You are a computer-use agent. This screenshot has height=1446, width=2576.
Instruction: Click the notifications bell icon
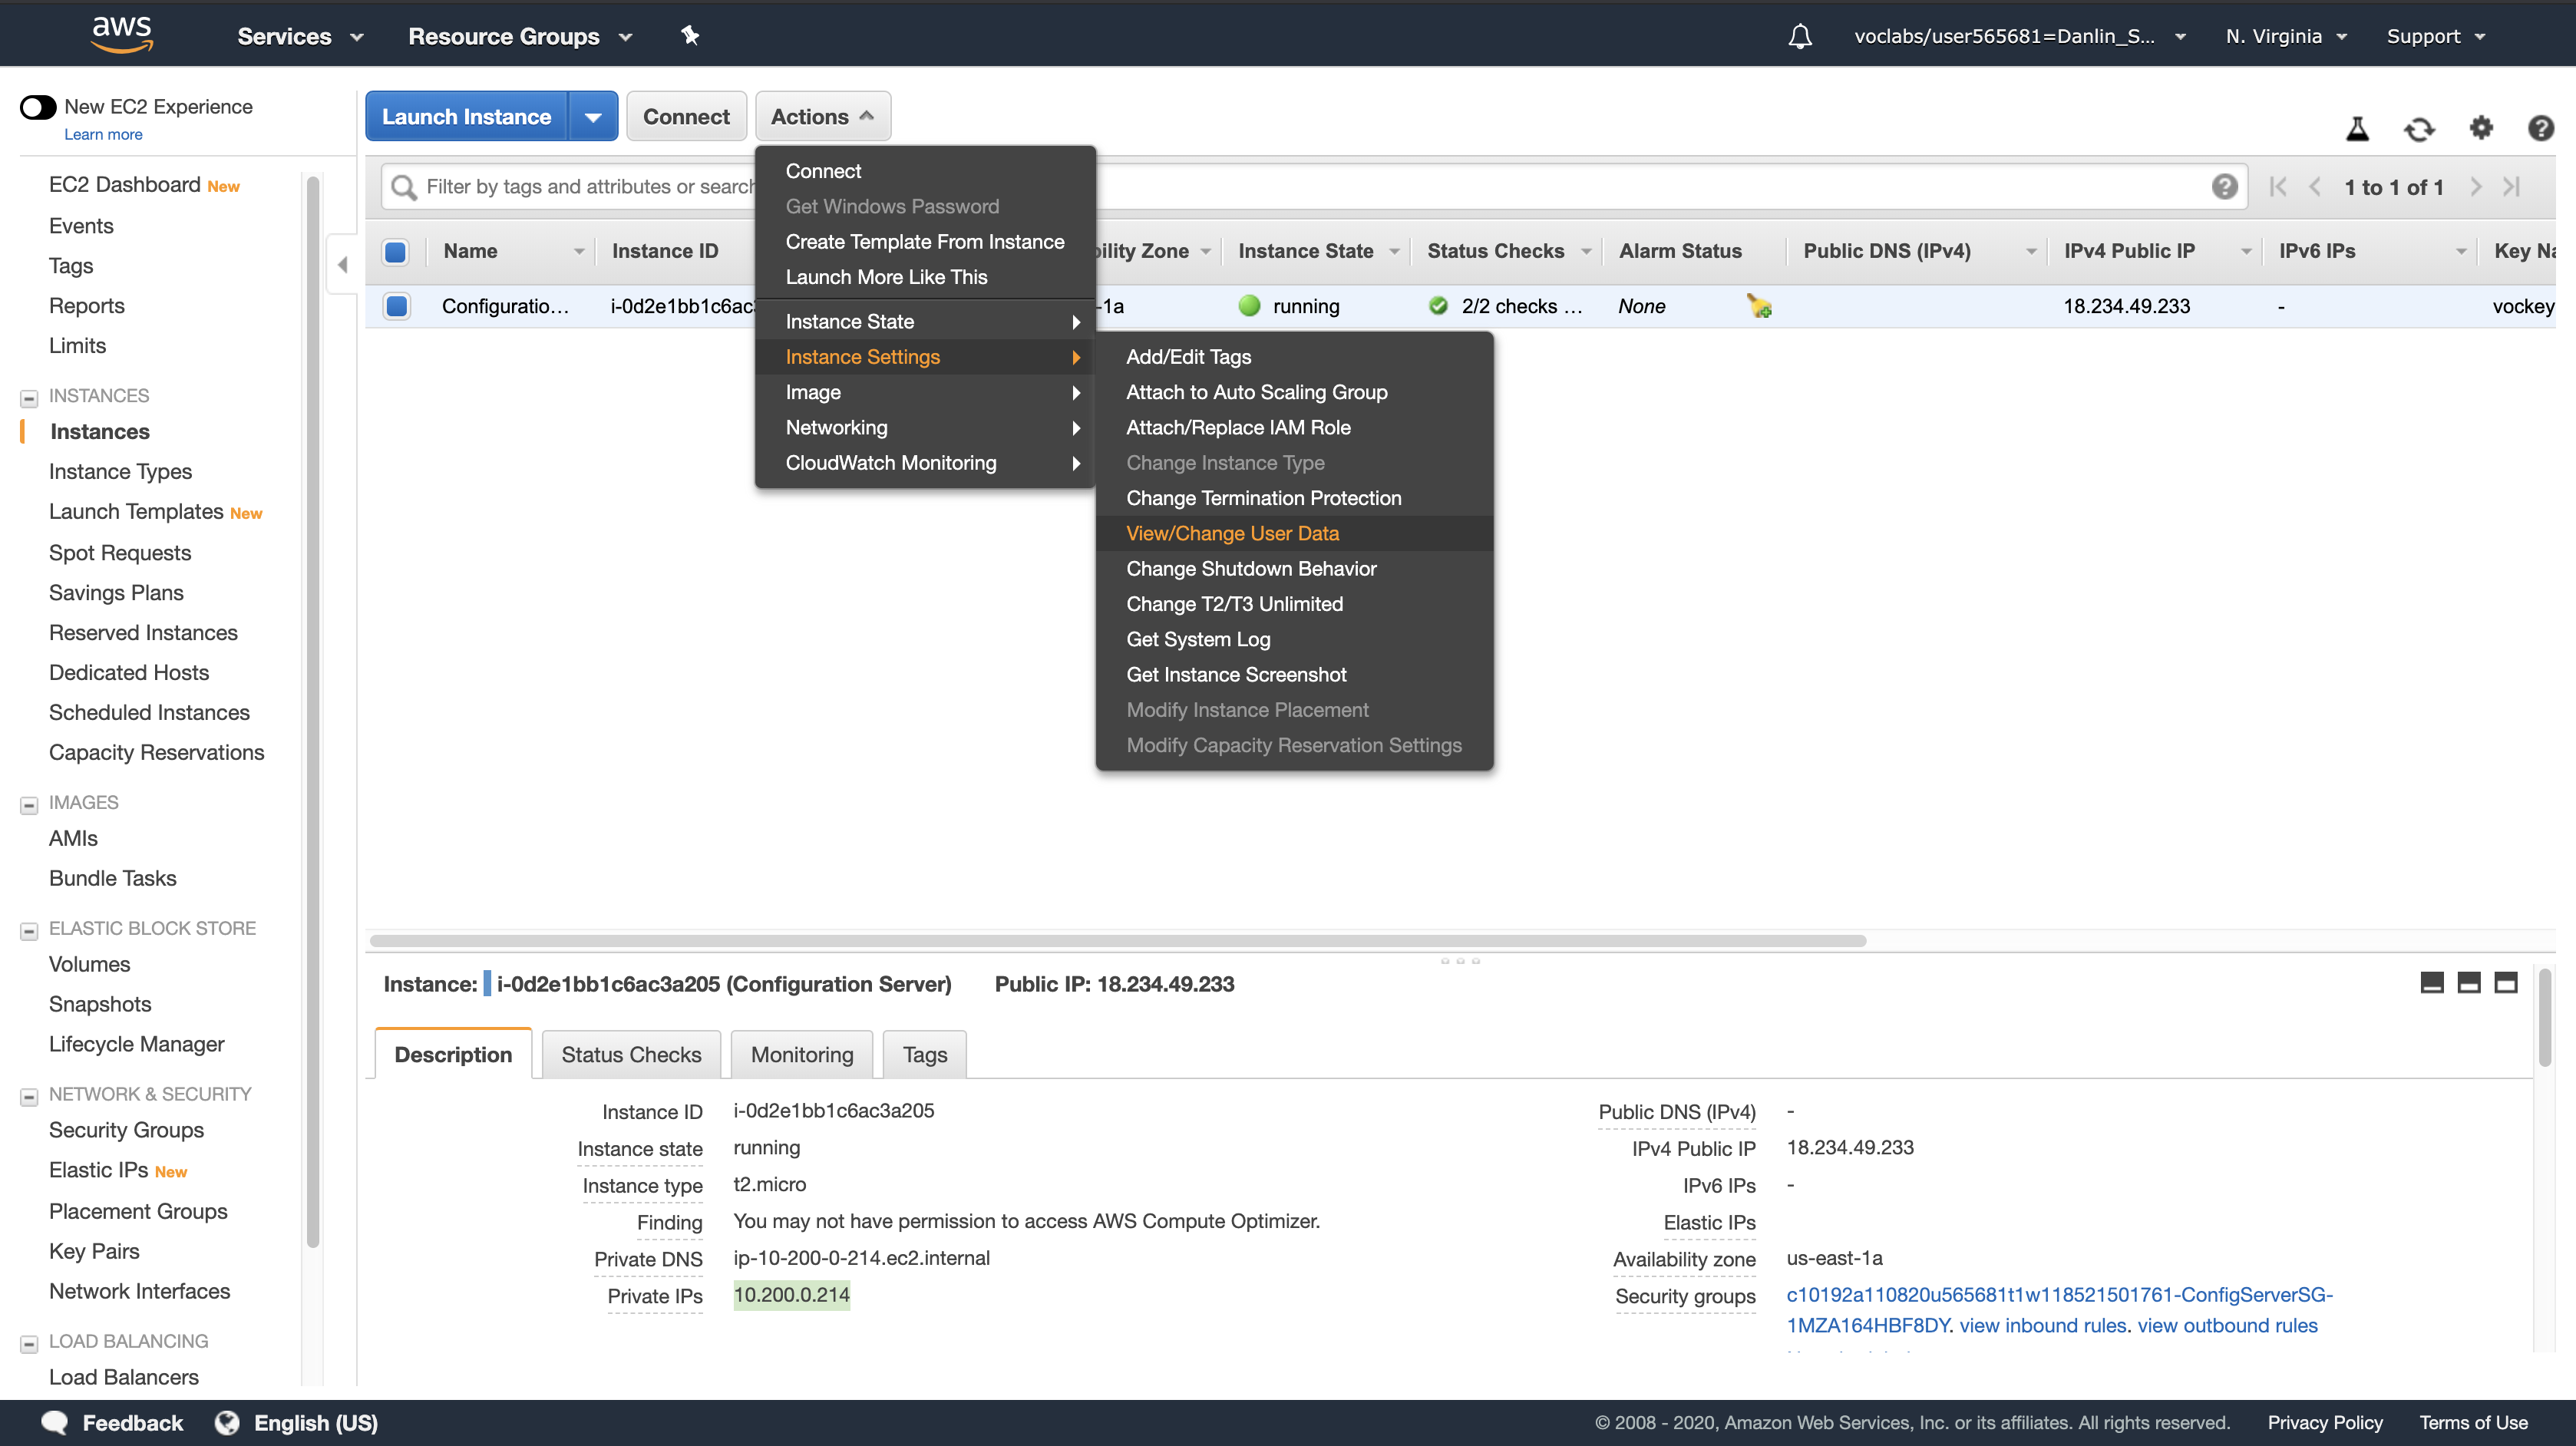[1799, 36]
